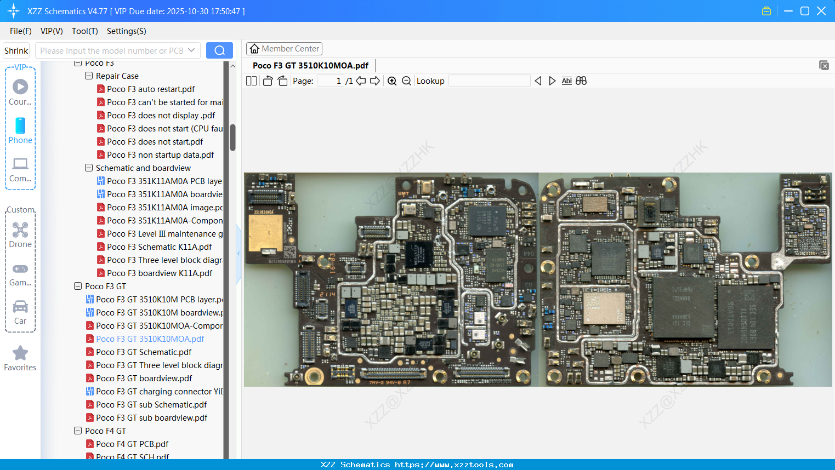The height and width of the screenshot is (470, 835).
Task: Open the Phone category in sidebar
Action: [x=20, y=131]
